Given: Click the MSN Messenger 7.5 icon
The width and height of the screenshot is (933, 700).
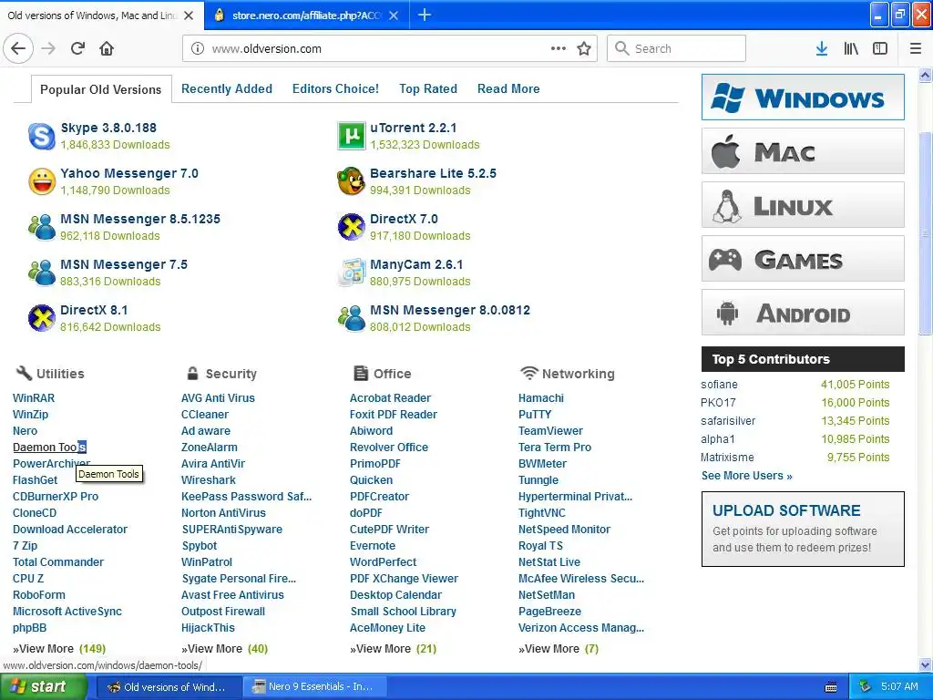Looking at the screenshot, I should (x=42, y=273).
